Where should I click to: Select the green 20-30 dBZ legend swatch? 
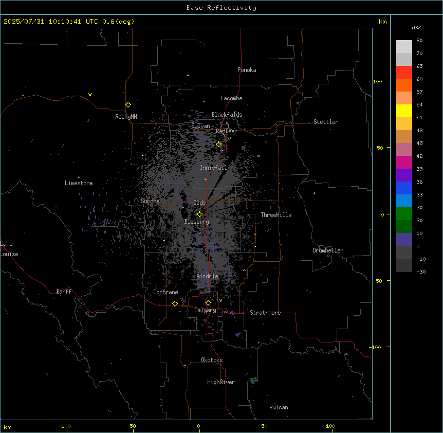(x=404, y=214)
